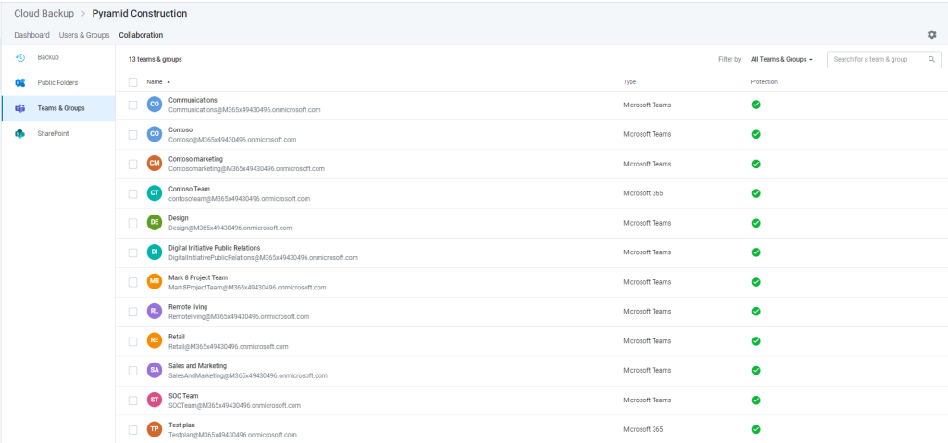
Task: Select Backup in the sidebar
Action: [58, 57]
